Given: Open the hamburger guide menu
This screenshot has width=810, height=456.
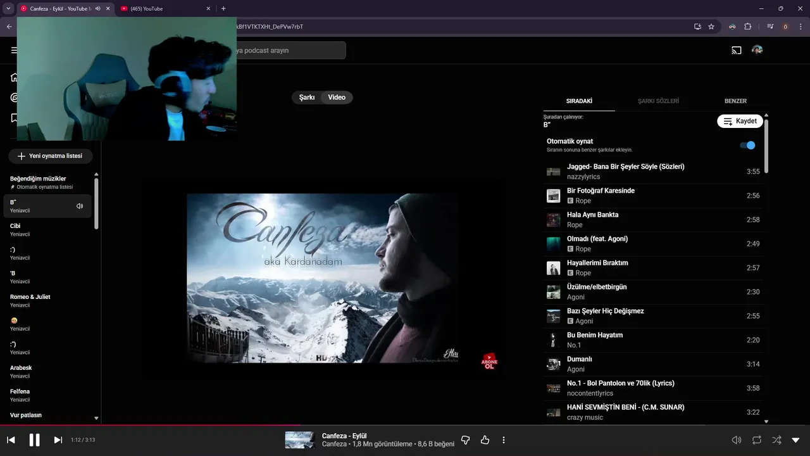Looking at the screenshot, I should coord(14,50).
